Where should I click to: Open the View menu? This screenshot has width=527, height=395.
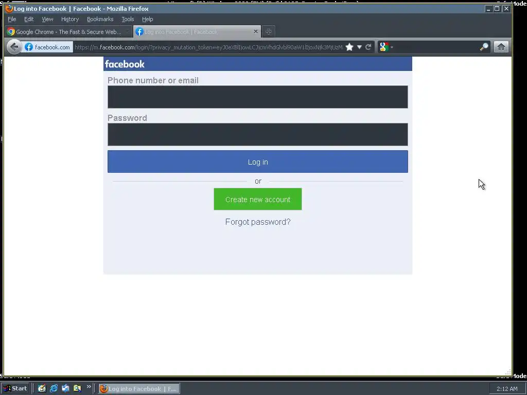click(47, 19)
